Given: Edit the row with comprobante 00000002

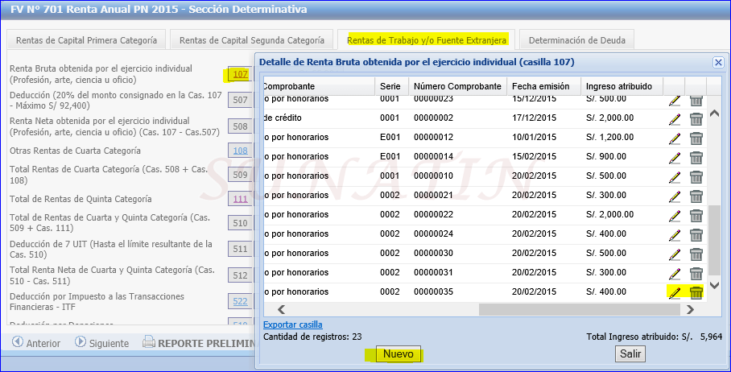Looking at the screenshot, I should pyautogui.click(x=674, y=119).
